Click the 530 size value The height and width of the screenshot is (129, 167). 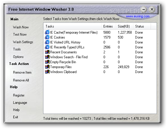click(x=120, y=37)
